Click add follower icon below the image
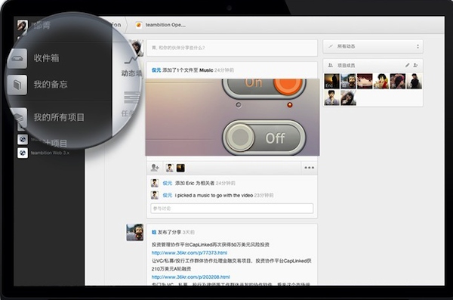 [155, 168]
